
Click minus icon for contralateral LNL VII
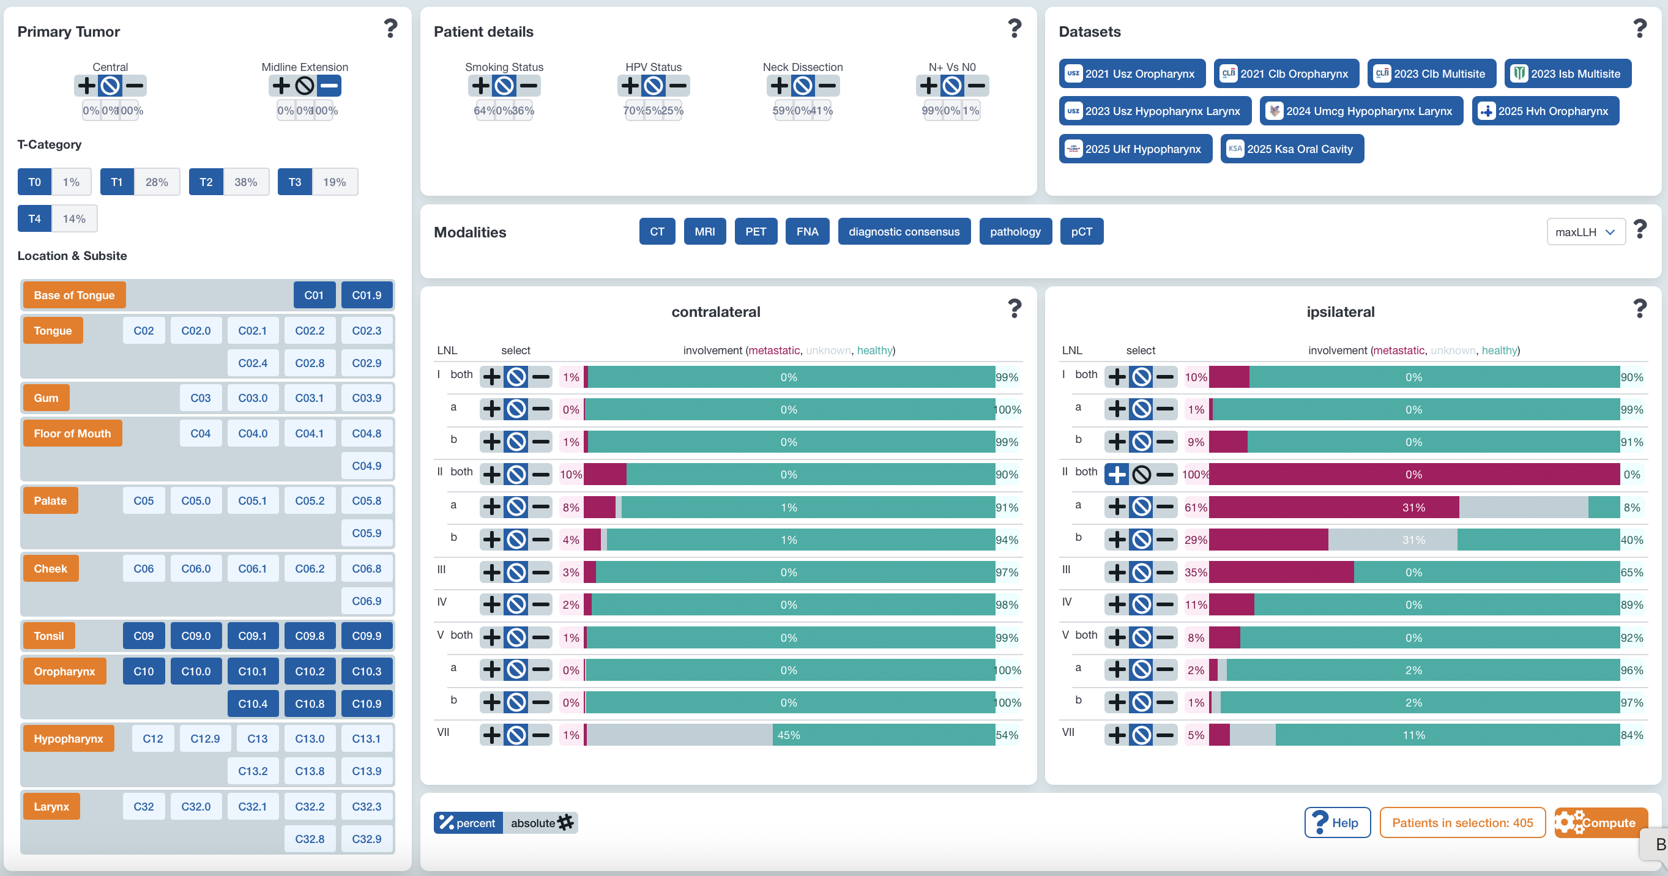point(541,735)
